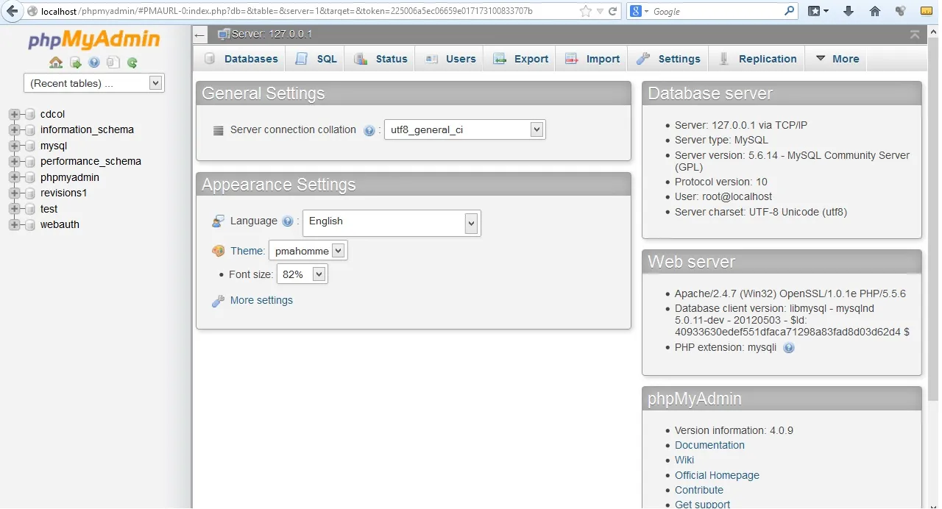Click the help icon beside Server connection collation
Screen dimensions: 942x509
pos(369,130)
